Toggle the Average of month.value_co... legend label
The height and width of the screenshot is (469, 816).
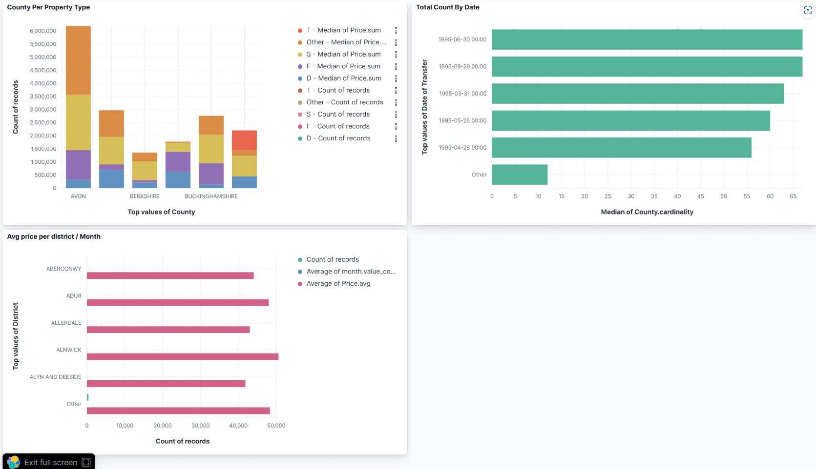click(x=351, y=272)
